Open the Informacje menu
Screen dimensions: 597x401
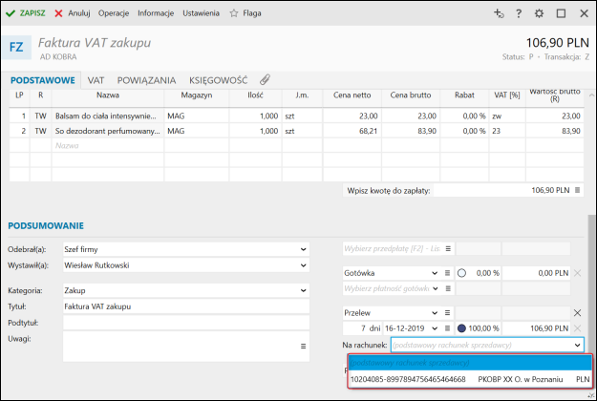[156, 13]
